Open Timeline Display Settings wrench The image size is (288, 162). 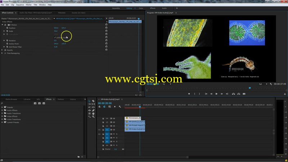coord(120,107)
